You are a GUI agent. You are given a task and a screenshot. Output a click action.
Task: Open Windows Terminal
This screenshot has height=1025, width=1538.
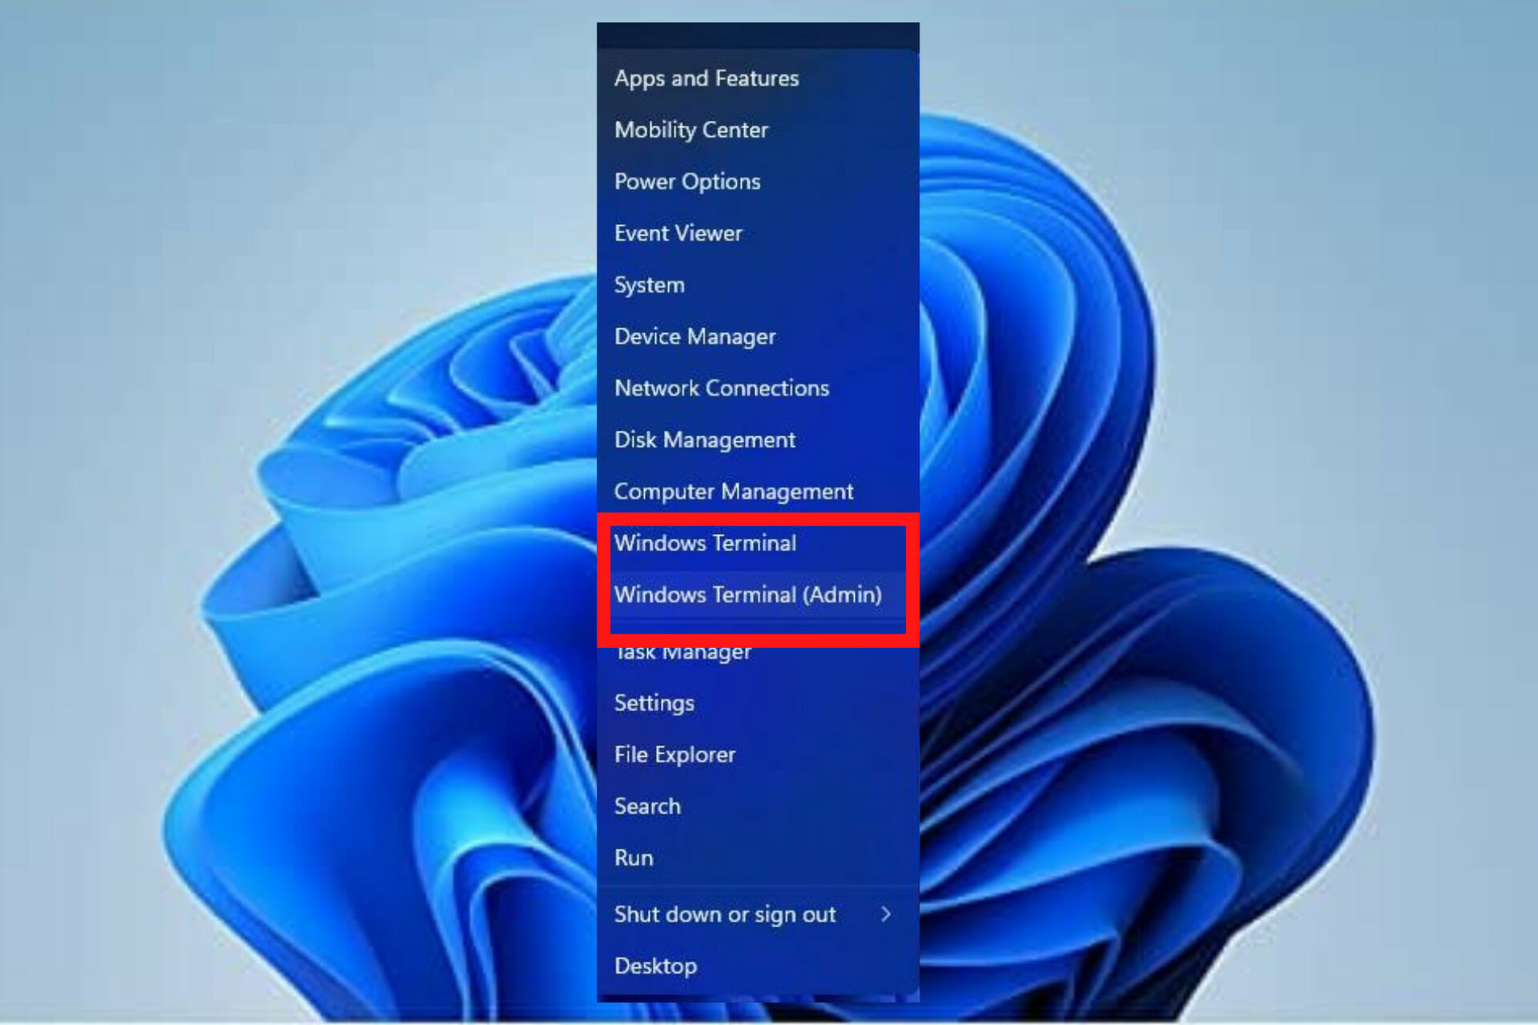click(758, 543)
